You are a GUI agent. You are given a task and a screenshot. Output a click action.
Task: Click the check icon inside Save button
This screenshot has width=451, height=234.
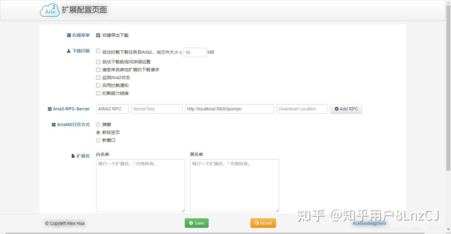click(191, 223)
